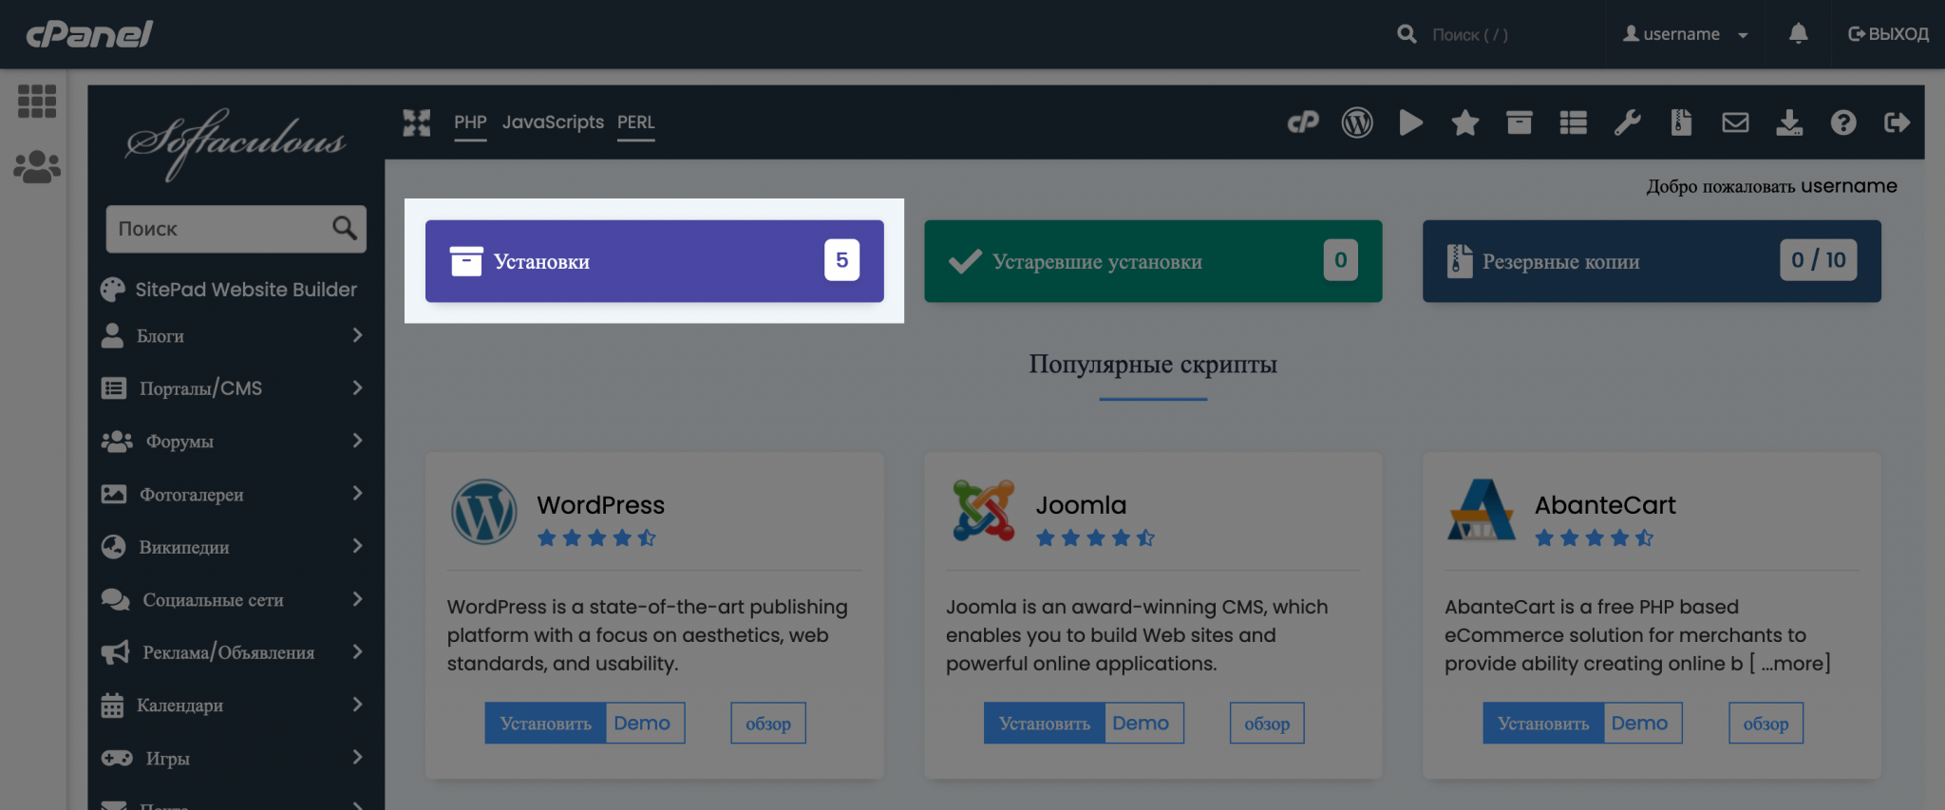Image resolution: width=1945 pixels, height=810 pixels.
Task: Open backups with the zip-file toolbar icon
Action: (1681, 122)
